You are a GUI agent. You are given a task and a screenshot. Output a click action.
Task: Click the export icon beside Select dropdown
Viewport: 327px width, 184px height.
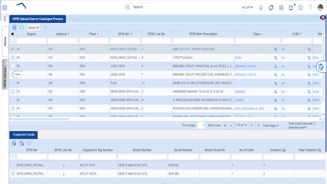click(45, 27)
